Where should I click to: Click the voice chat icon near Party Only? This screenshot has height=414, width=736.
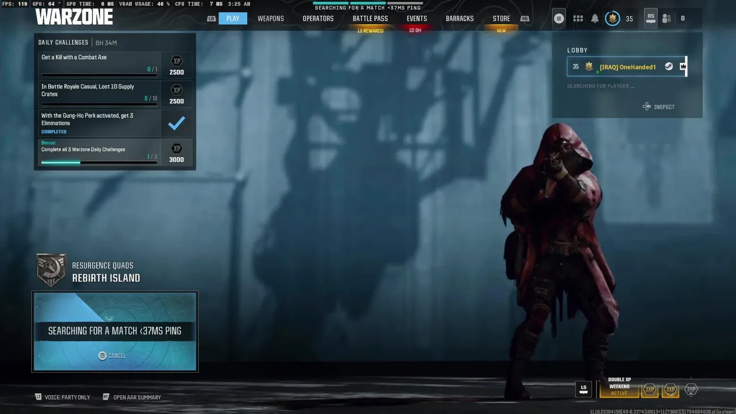tap(39, 397)
